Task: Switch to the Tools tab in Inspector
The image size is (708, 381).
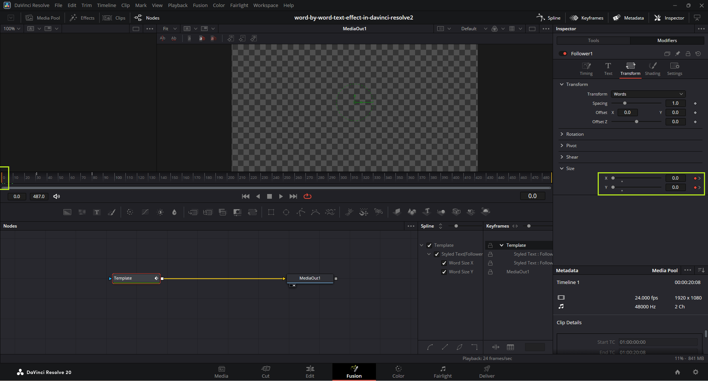Action: point(593,40)
